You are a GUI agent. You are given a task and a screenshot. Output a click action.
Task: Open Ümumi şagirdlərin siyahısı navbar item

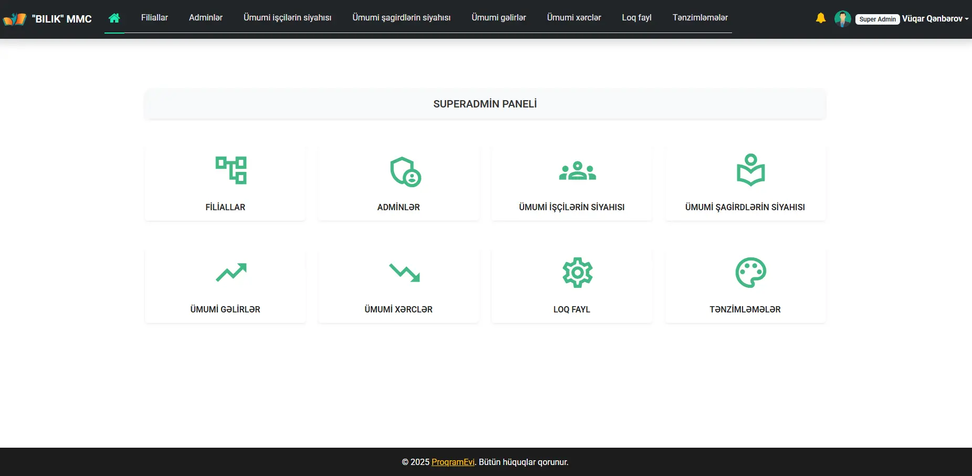pos(401,18)
